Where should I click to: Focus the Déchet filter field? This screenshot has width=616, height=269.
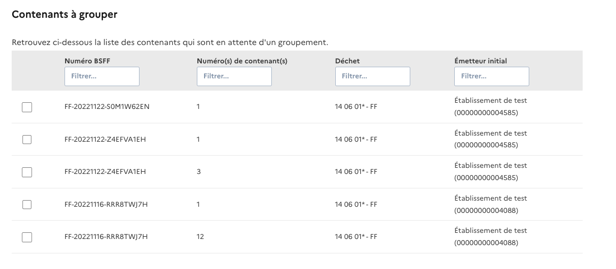372,77
